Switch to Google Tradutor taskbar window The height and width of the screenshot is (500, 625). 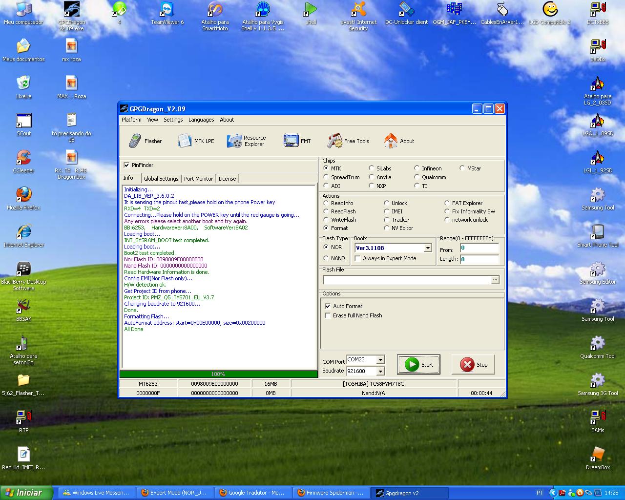coord(253,493)
